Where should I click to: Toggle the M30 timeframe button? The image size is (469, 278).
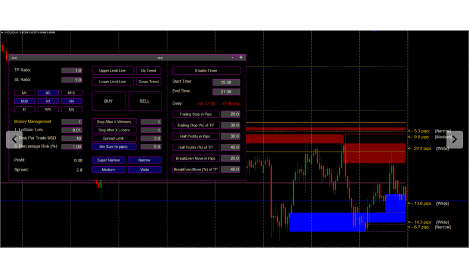pos(24,101)
